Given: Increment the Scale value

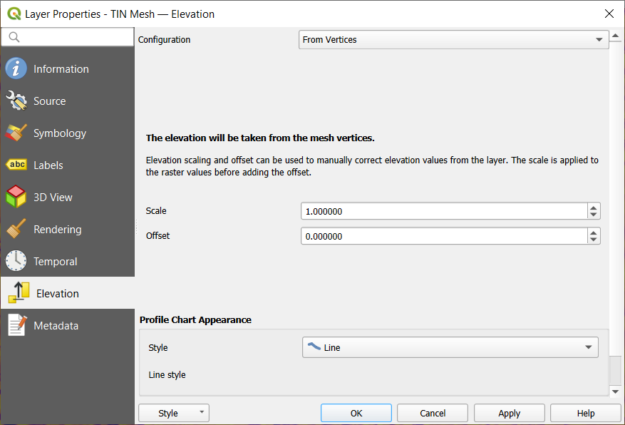Looking at the screenshot, I should coord(594,208).
